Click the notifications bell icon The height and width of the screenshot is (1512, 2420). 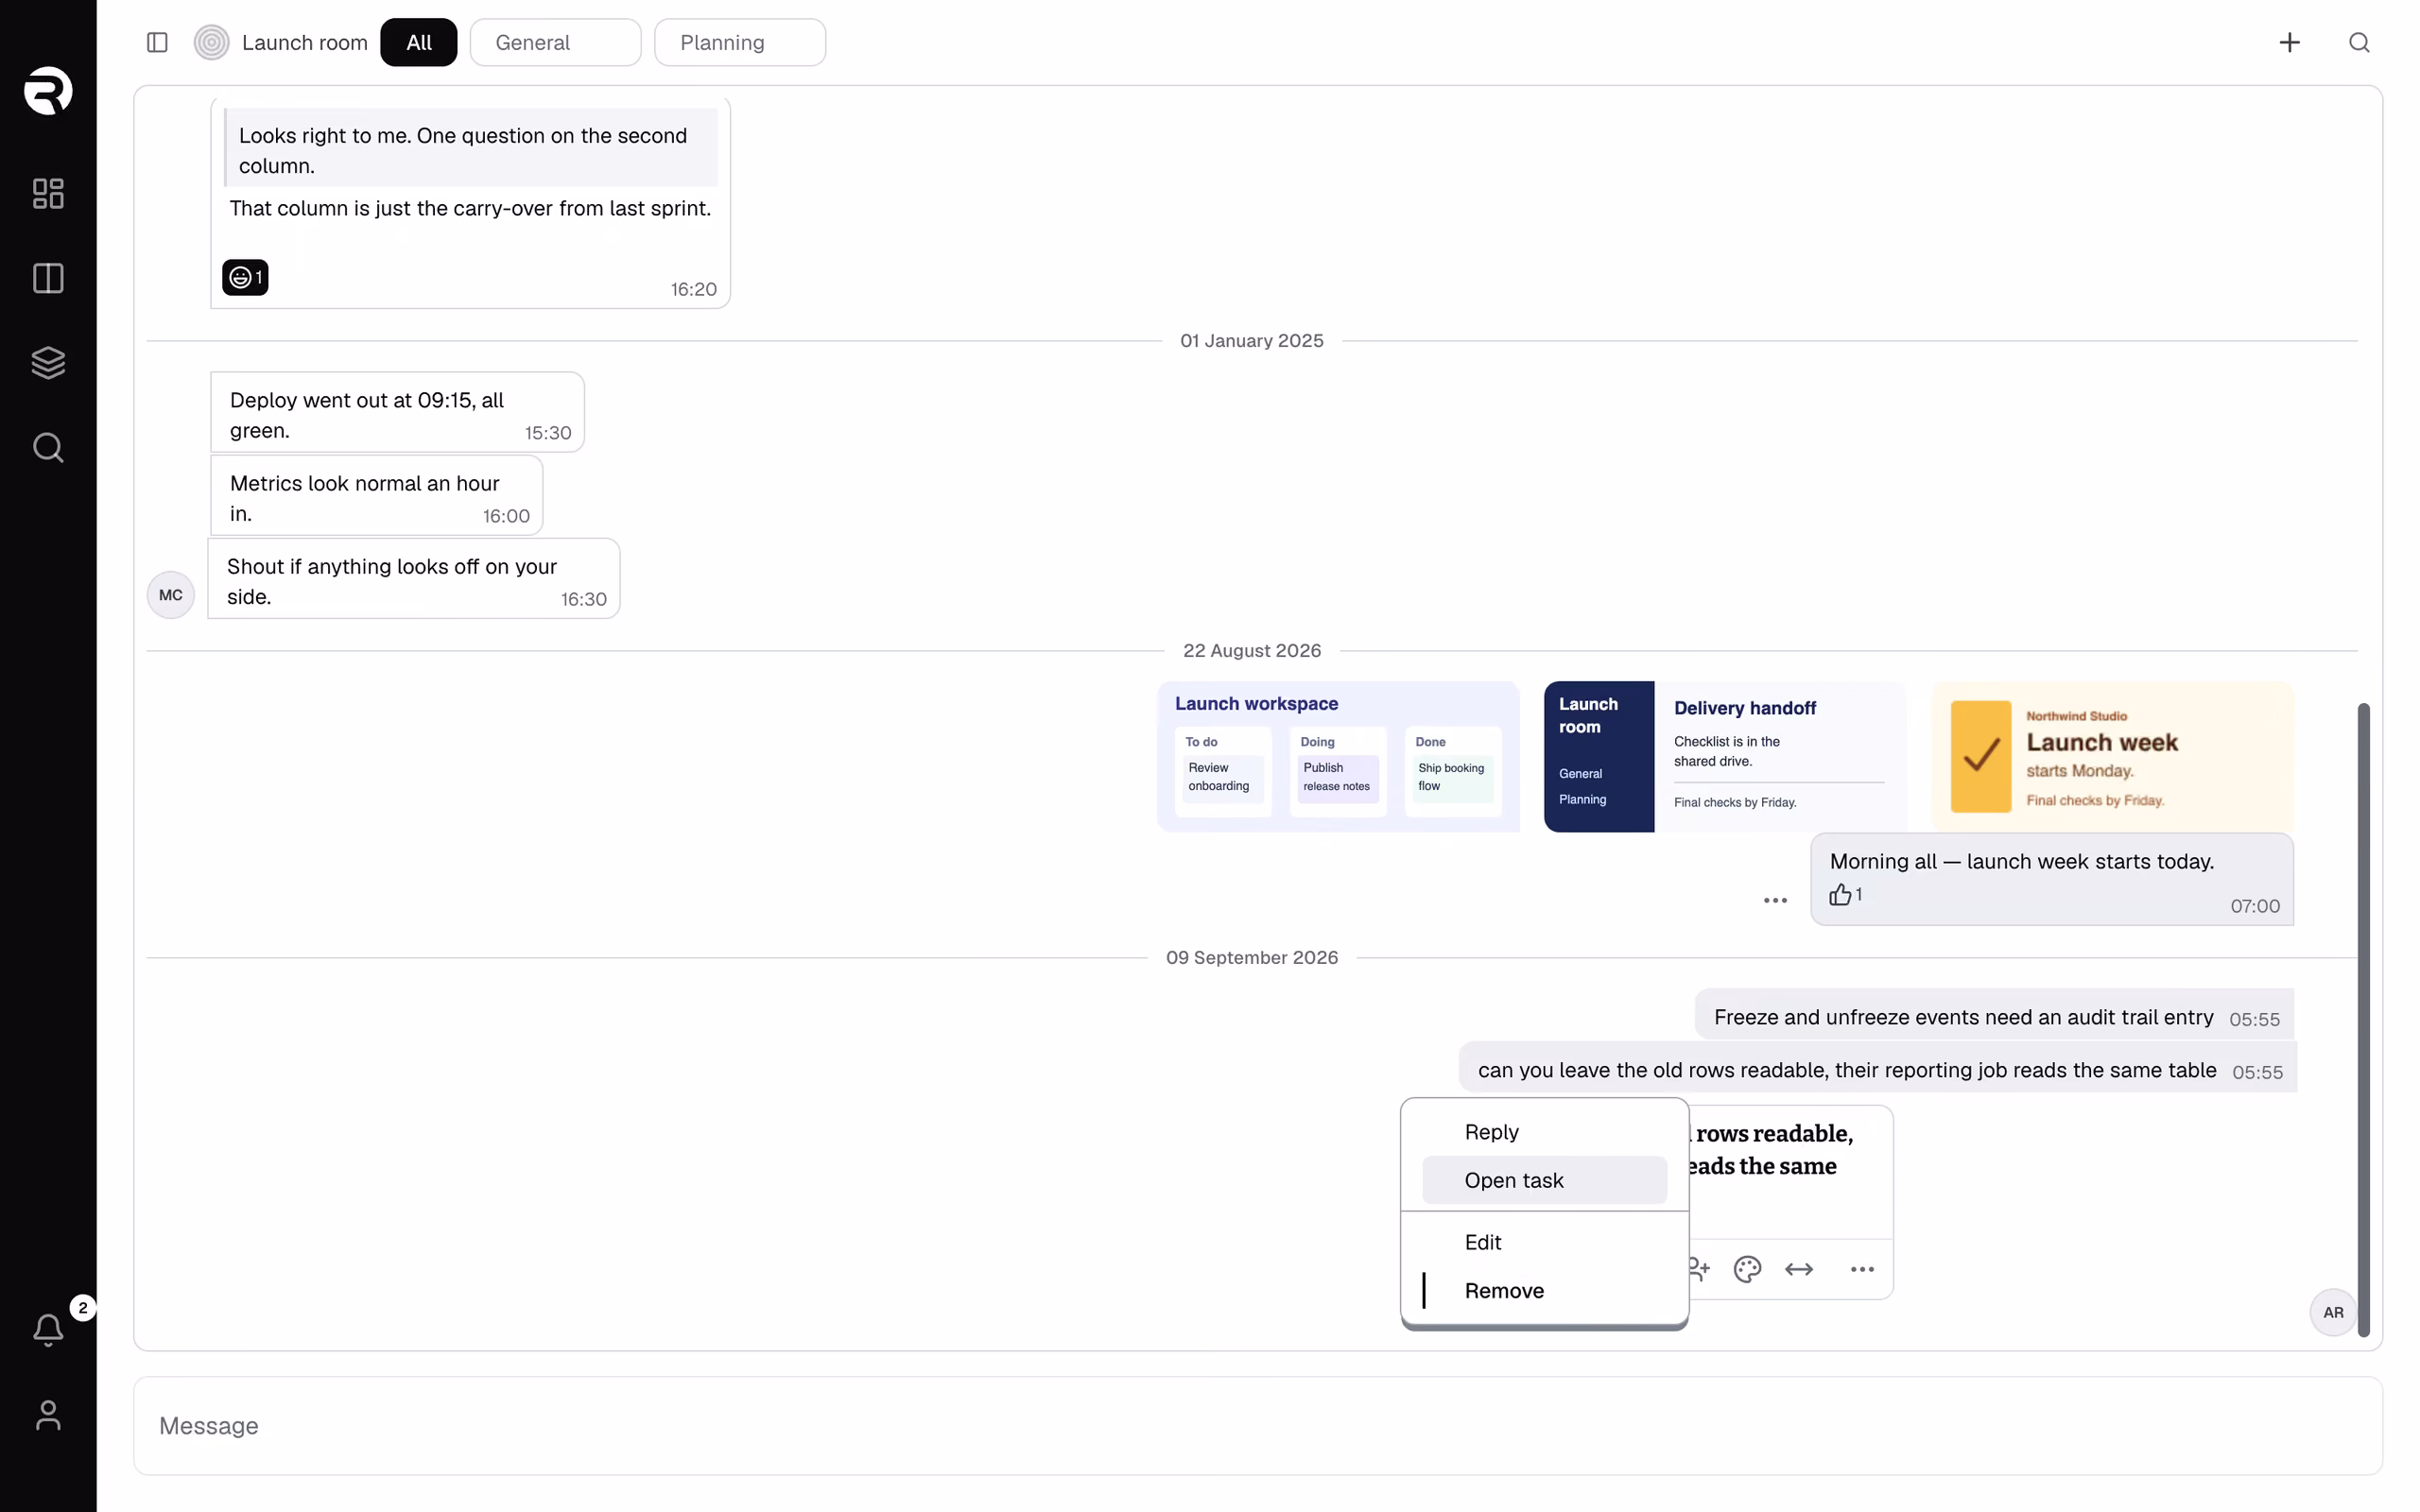48,1329
